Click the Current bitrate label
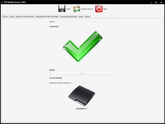 tap(56, 78)
